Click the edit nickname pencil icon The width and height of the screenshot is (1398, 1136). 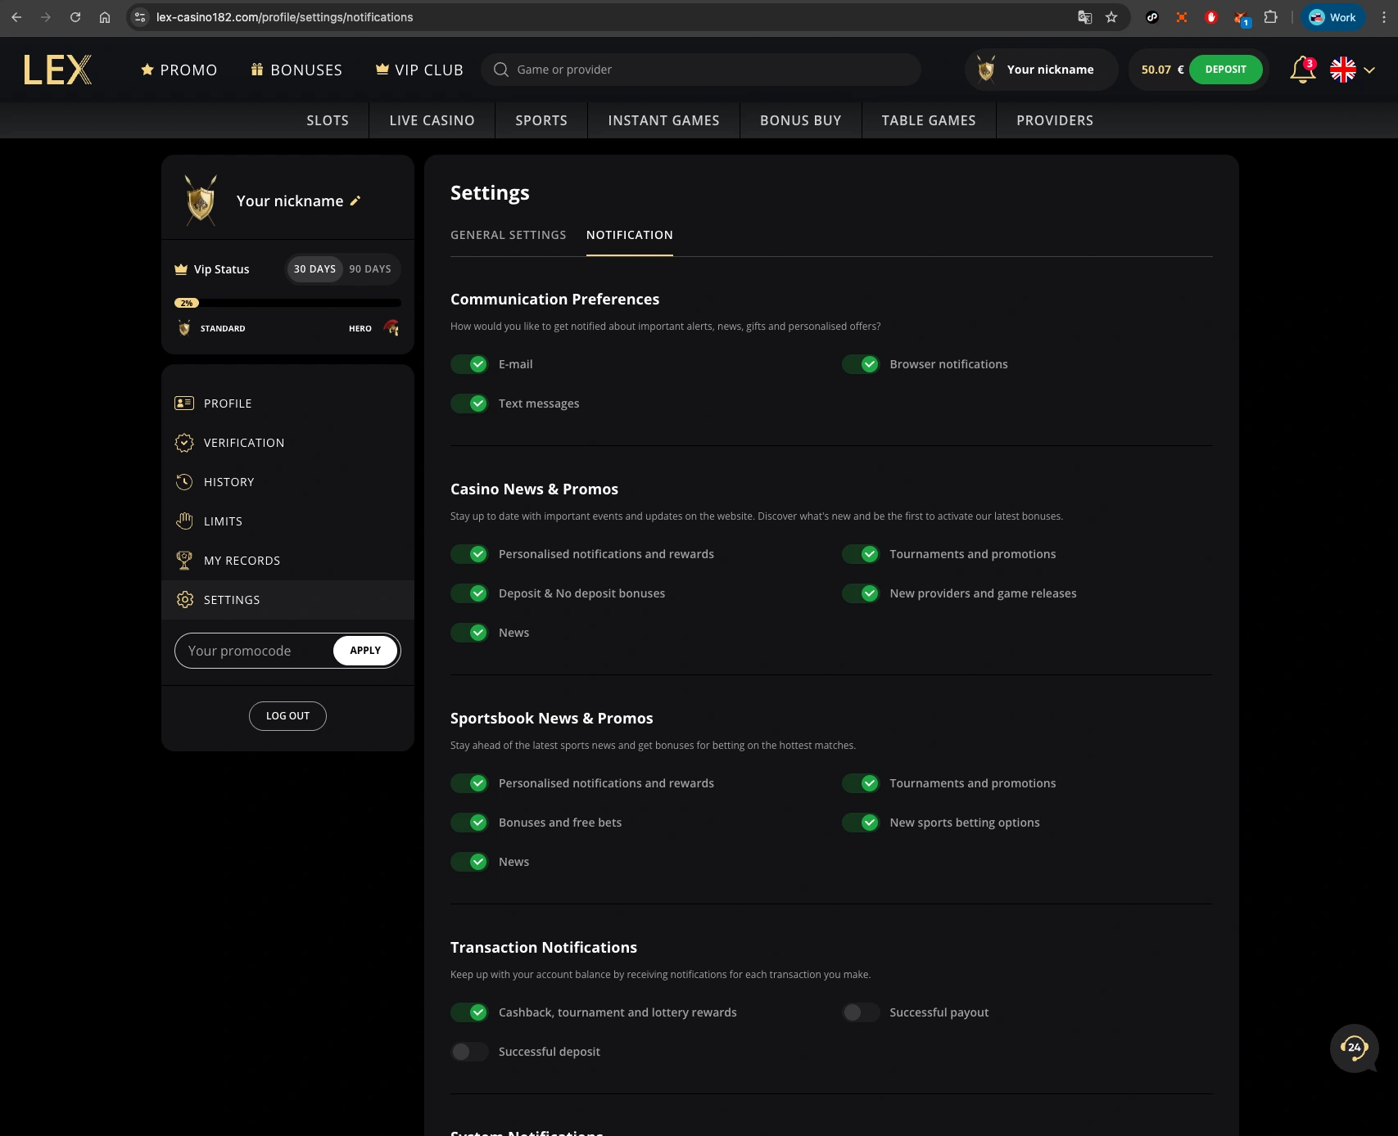coord(355,201)
